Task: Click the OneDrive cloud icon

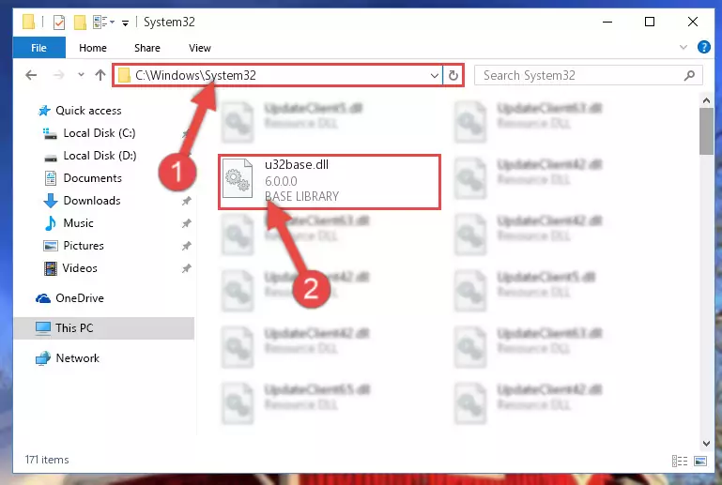Action: click(43, 298)
